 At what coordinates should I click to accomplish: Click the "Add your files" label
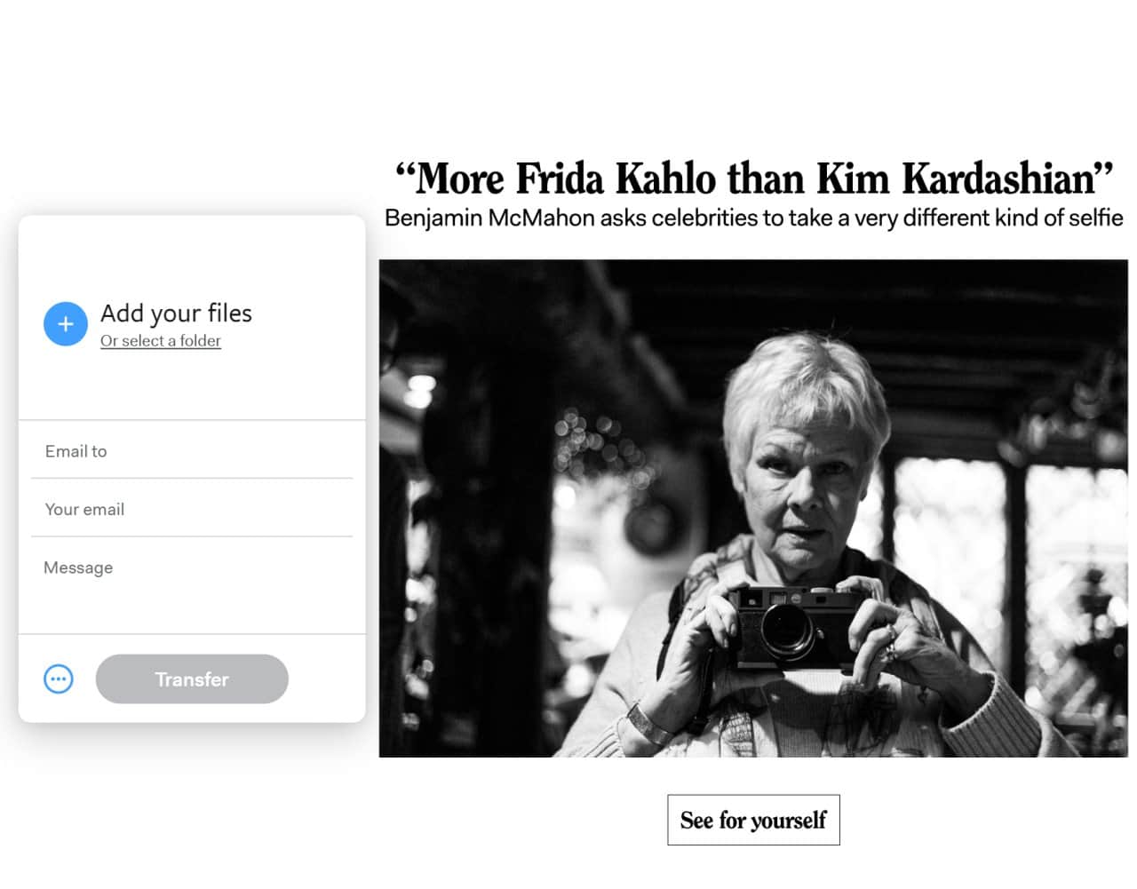(x=176, y=313)
